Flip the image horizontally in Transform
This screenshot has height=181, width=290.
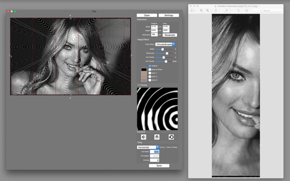(144, 137)
